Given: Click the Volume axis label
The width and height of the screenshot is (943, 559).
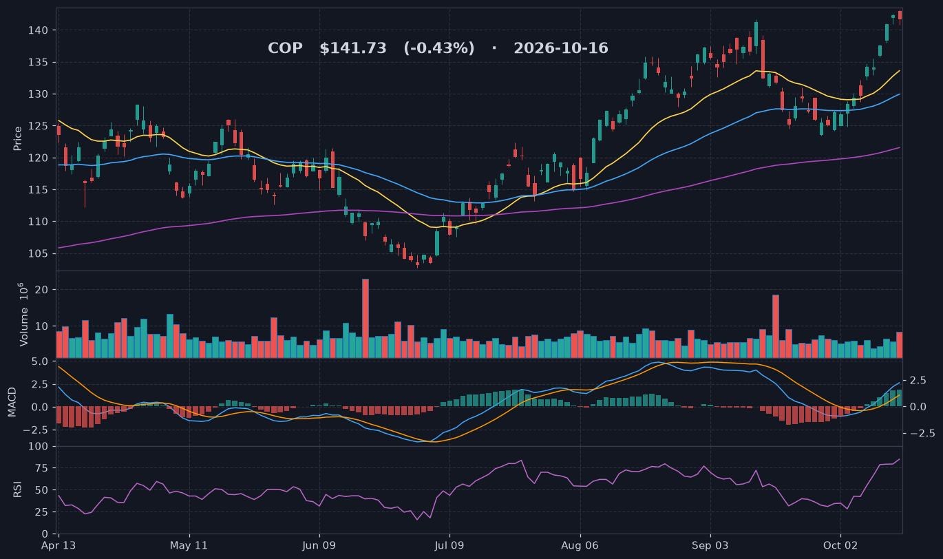Looking at the screenshot, I should pos(23,314).
